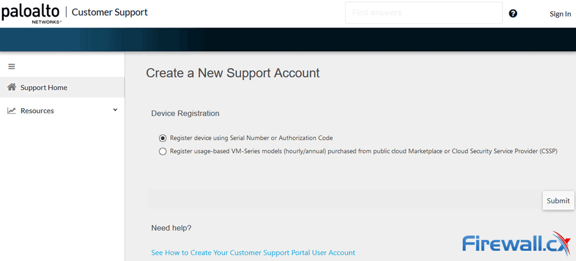576x261 pixels.
Task: Click the Palo Alto Networks logo
Action: pos(31,13)
